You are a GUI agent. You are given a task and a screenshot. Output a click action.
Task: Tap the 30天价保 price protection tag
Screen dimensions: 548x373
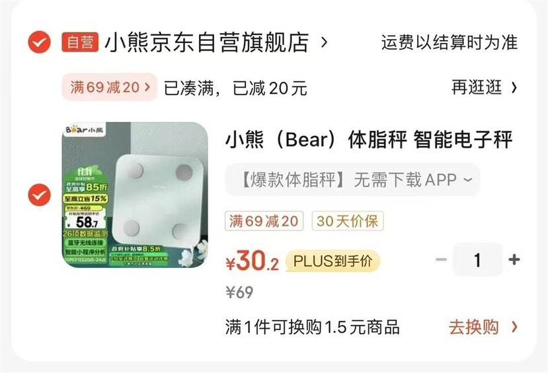348,221
